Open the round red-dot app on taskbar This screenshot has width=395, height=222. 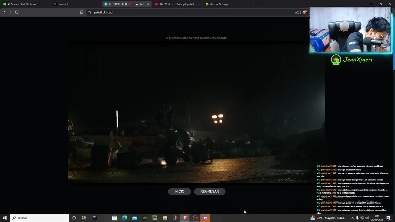click(x=195, y=218)
